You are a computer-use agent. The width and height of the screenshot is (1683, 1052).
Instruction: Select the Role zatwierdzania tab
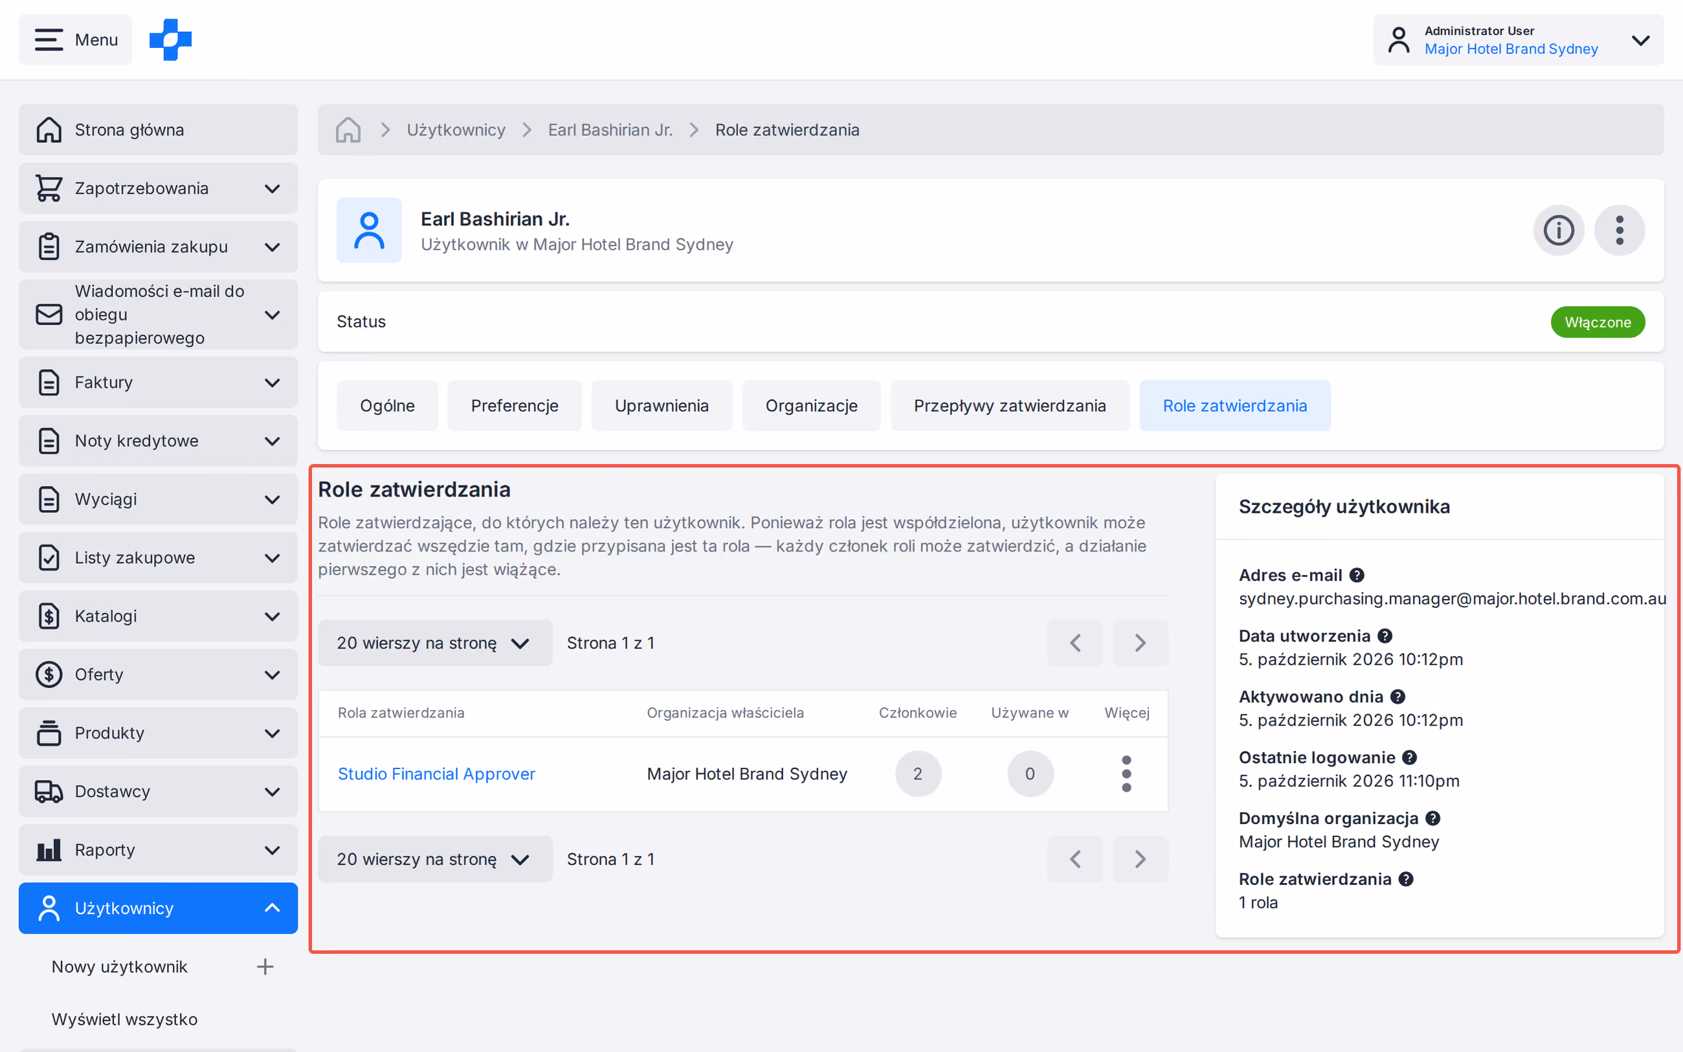tap(1235, 406)
